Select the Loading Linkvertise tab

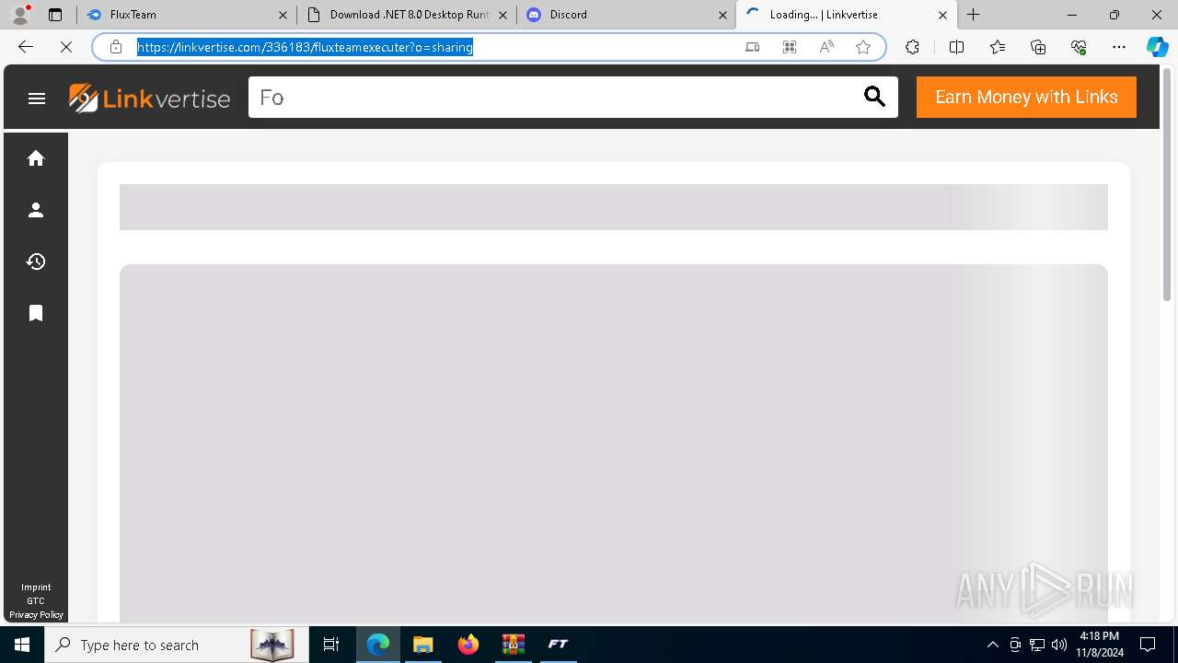[x=847, y=15]
